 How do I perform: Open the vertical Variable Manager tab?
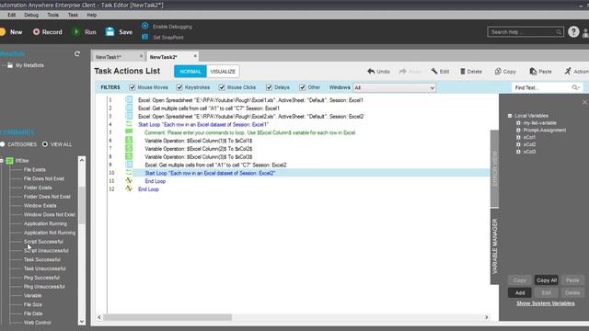tap(495, 246)
